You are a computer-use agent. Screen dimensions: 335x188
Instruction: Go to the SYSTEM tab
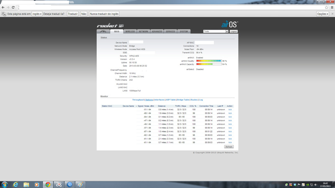pos(184,32)
